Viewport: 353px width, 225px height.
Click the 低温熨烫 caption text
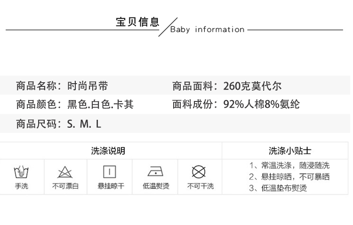tap(156, 186)
